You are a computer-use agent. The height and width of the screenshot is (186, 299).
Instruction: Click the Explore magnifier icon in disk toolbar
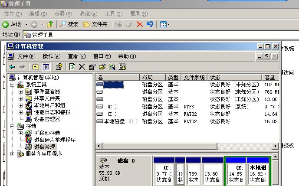pos(112,67)
